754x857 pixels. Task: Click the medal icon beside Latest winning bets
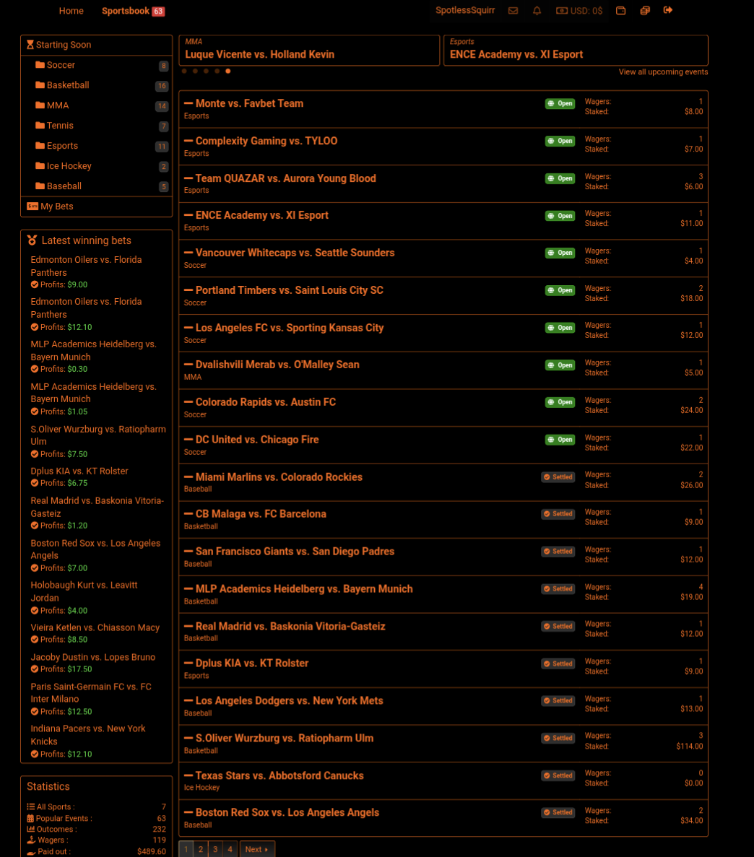click(32, 240)
